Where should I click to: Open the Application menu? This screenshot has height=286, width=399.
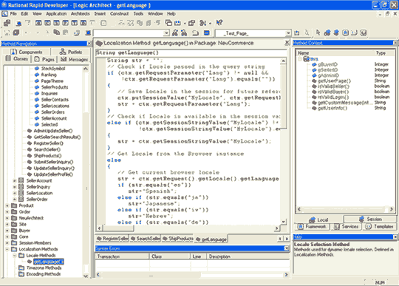[x=56, y=14]
